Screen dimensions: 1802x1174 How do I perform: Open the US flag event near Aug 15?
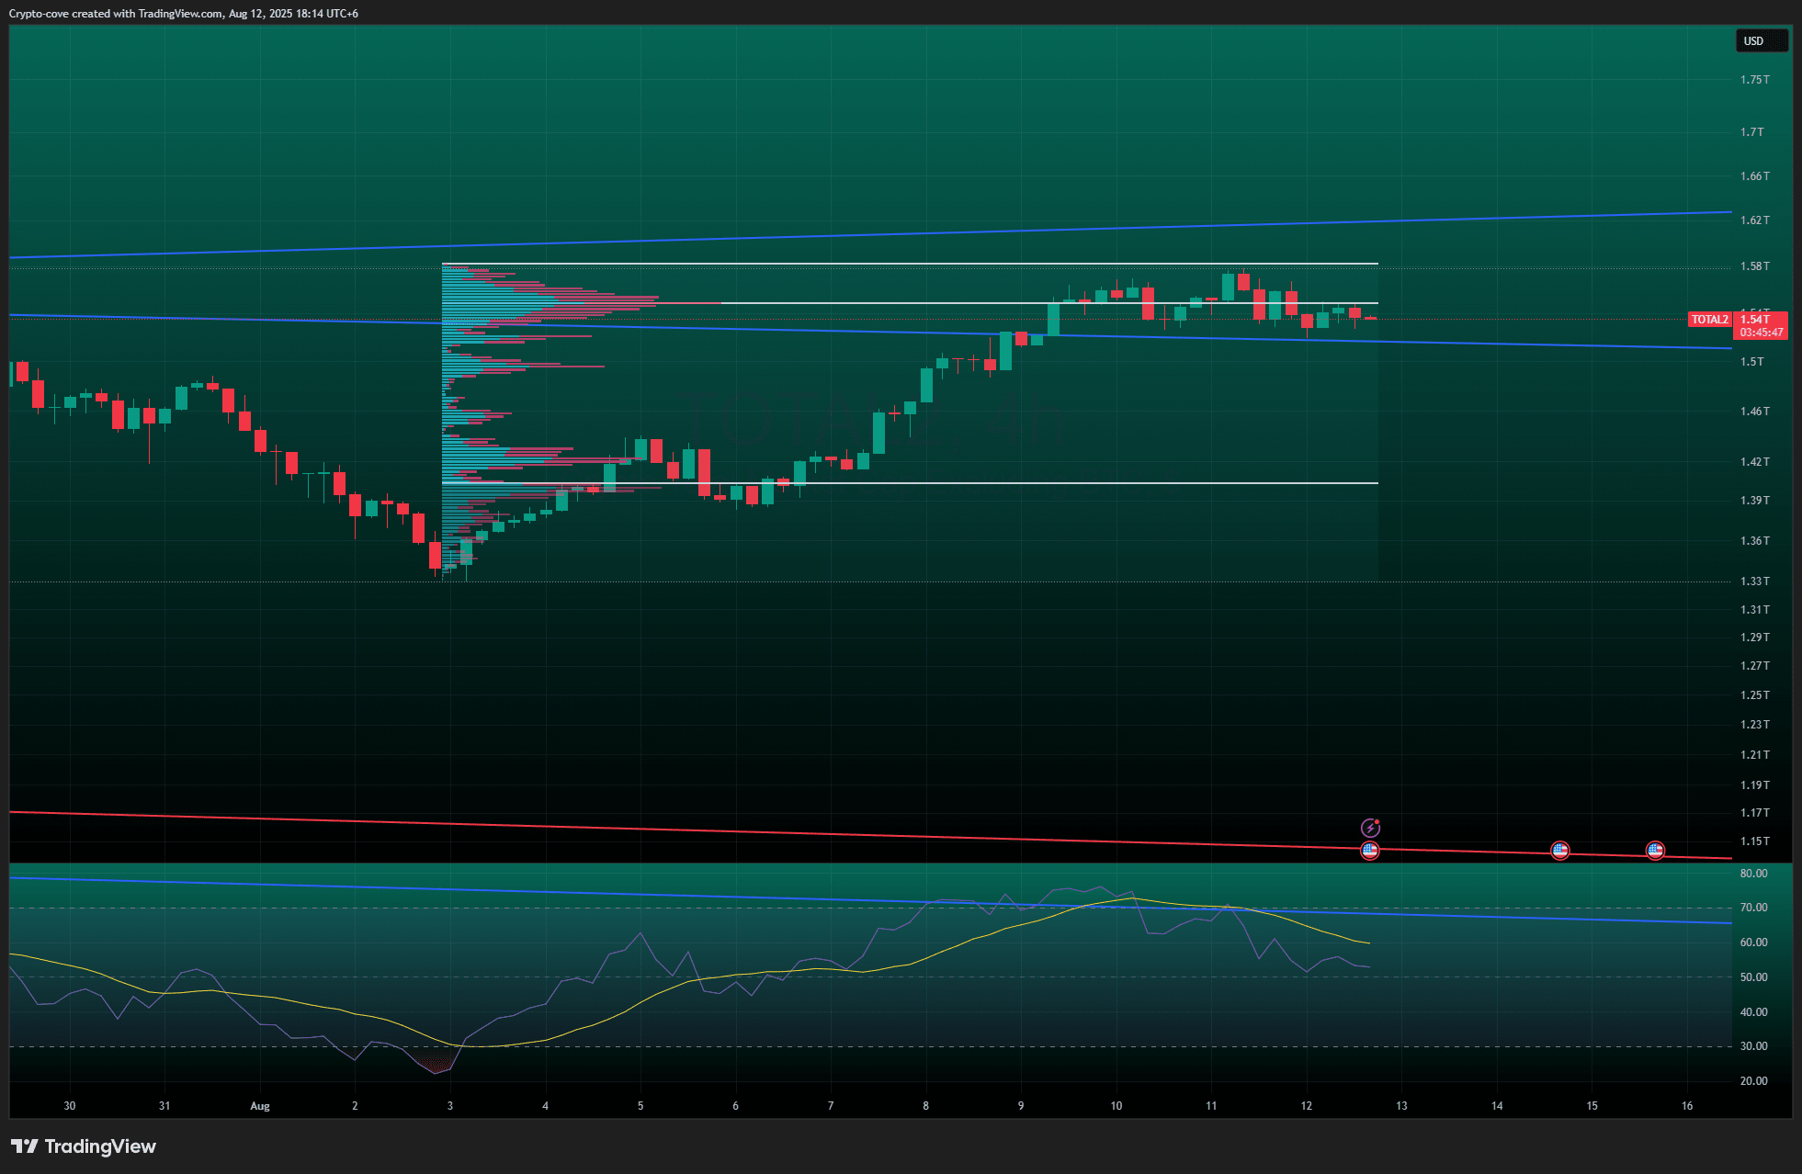[x=1655, y=850]
